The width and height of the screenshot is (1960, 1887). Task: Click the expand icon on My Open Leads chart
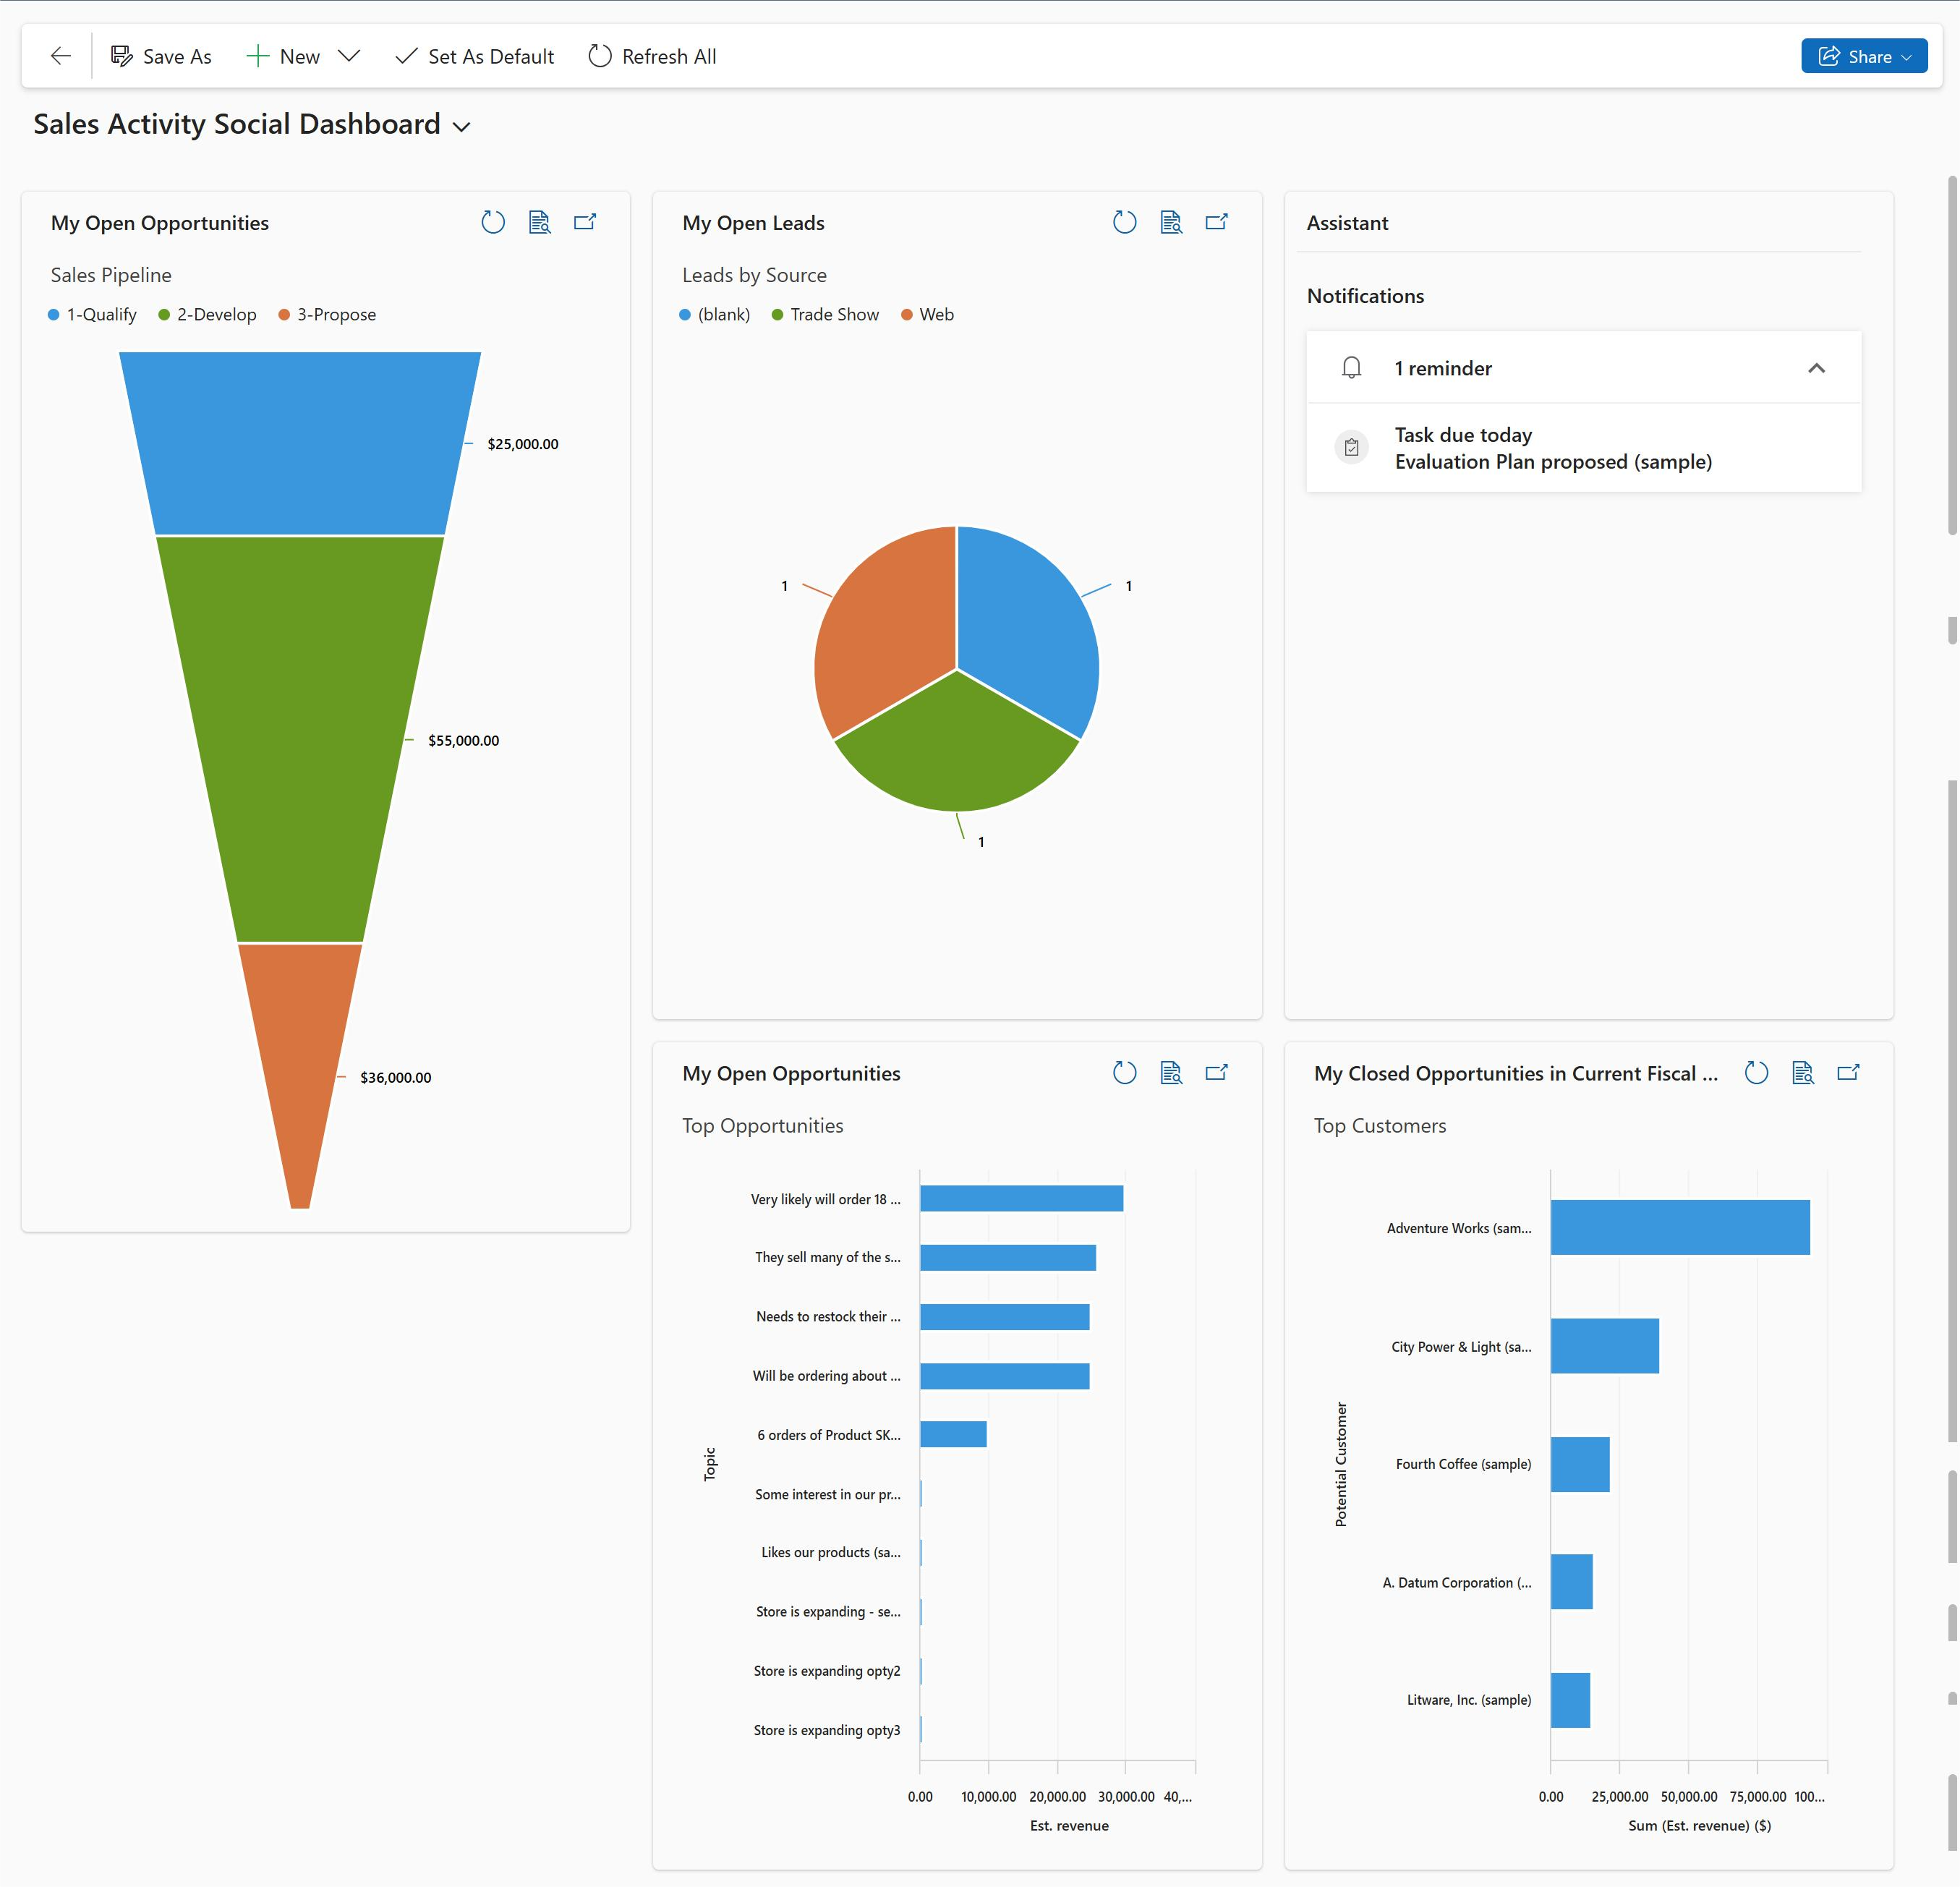pyautogui.click(x=1219, y=222)
